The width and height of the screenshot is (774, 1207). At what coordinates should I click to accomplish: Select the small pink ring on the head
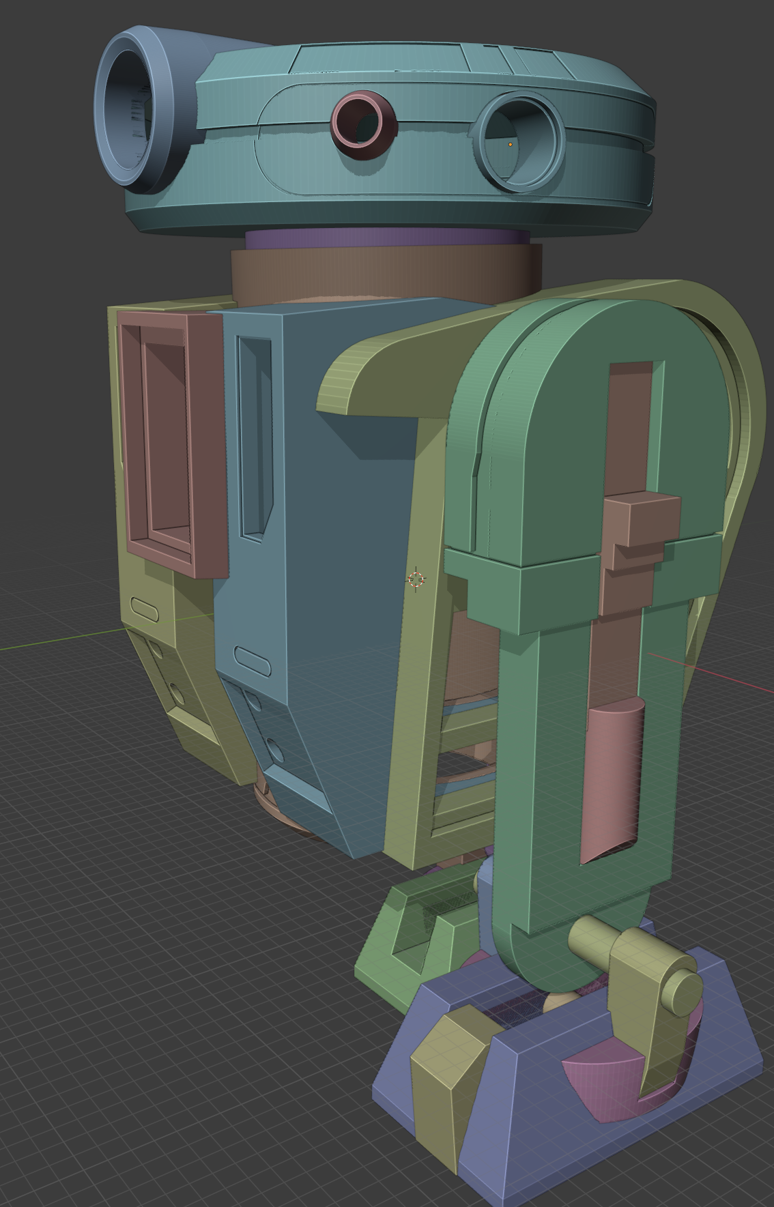point(364,126)
